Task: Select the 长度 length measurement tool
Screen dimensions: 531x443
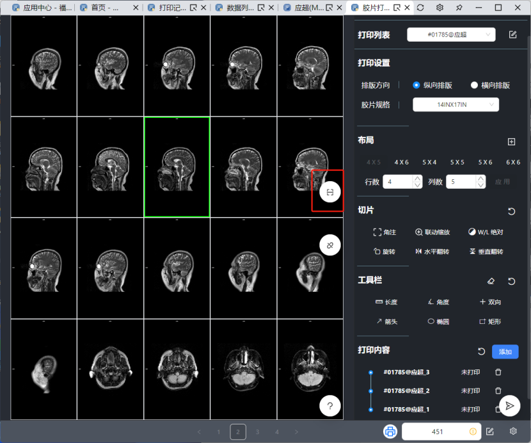Action: (386, 302)
